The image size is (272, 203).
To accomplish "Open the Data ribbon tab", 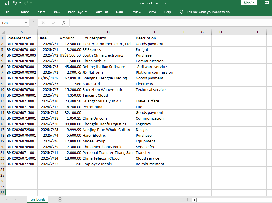I will (x=119, y=12).
